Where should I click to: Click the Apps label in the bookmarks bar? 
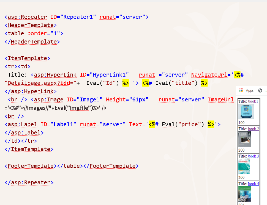pos(250,90)
